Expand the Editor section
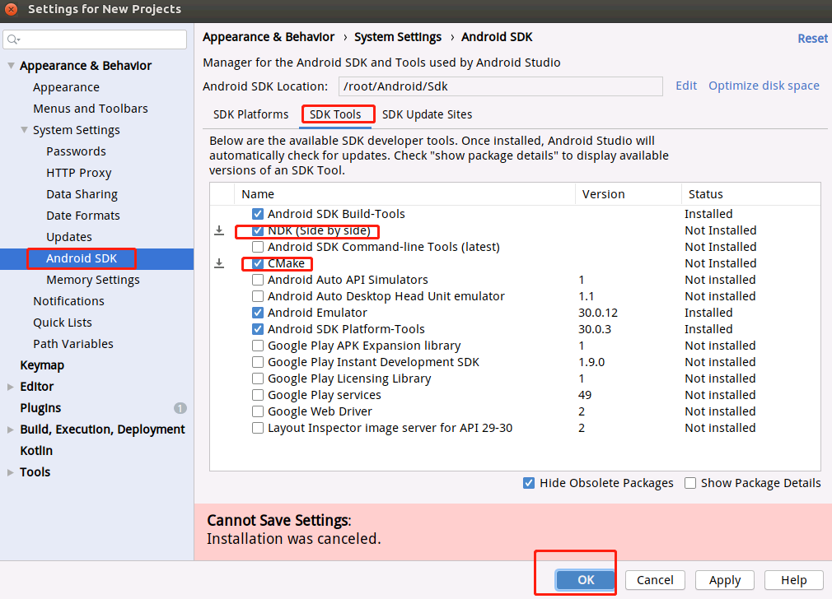This screenshot has width=832, height=599. pyautogui.click(x=10, y=386)
